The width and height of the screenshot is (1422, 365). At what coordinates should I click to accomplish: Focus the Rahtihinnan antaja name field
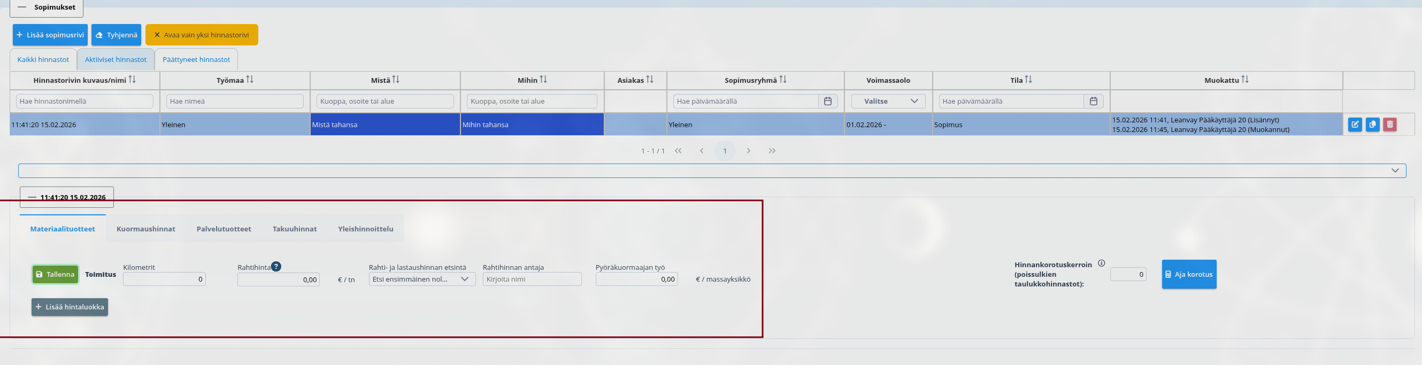point(532,279)
